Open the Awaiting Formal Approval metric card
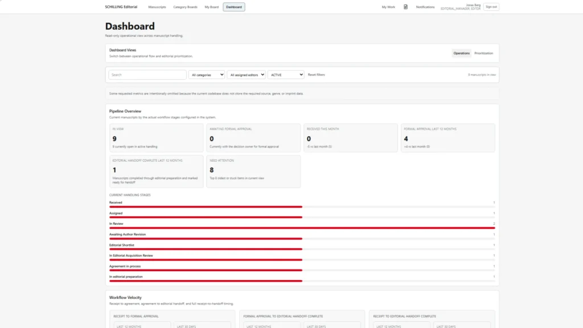 click(253, 138)
